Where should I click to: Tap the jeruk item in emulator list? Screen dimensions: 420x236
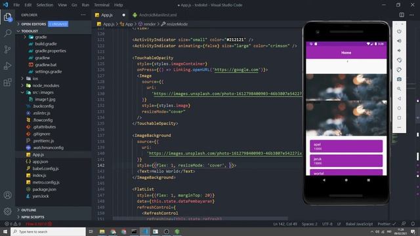point(346,161)
